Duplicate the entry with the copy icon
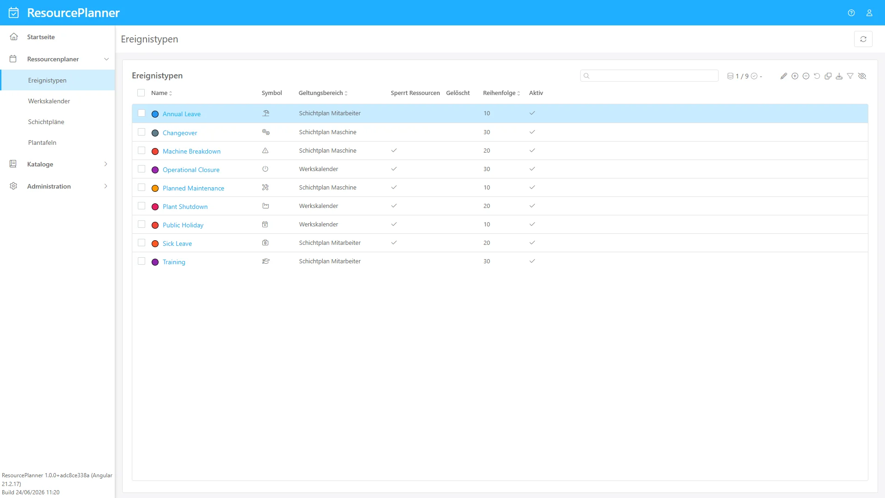Image resolution: width=885 pixels, height=498 pixels. 828,76
